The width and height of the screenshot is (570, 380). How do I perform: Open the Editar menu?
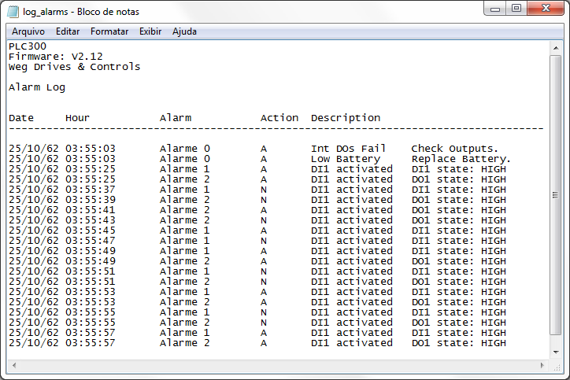click(68, 31)
